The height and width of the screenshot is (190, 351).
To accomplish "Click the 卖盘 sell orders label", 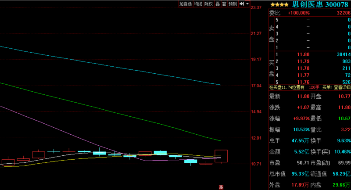I will click(x=271, y=33).
